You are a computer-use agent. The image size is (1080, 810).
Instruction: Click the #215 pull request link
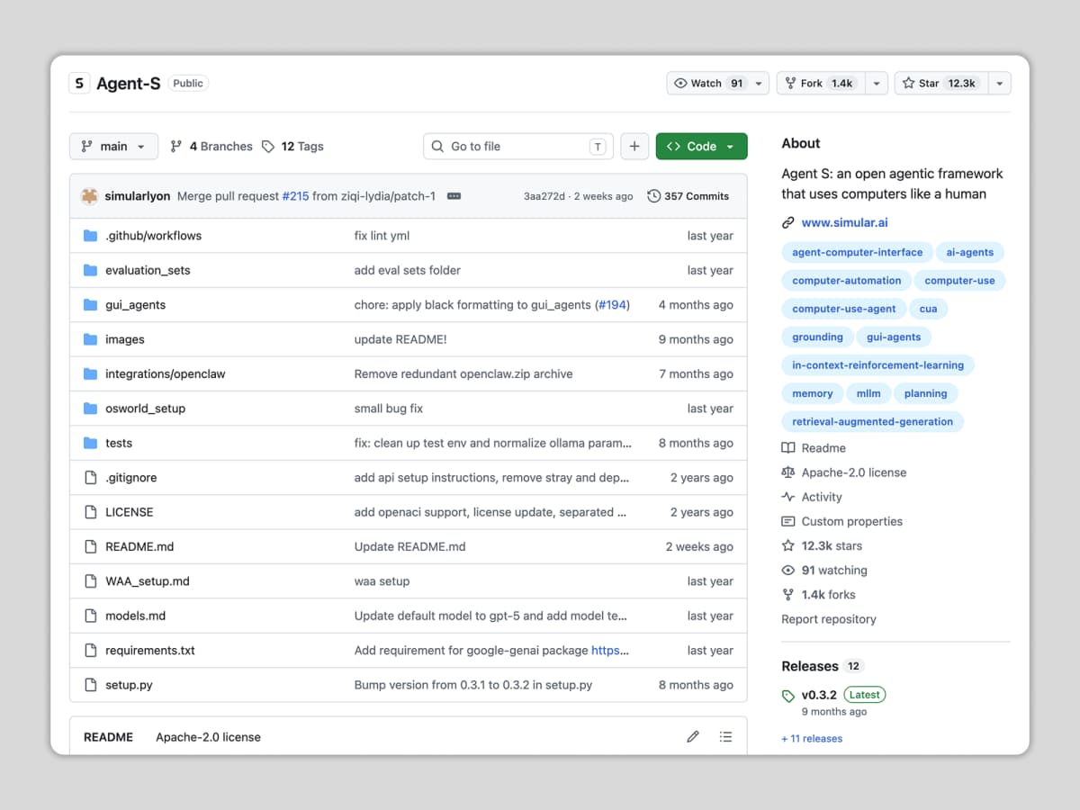(x=295, y=196)
